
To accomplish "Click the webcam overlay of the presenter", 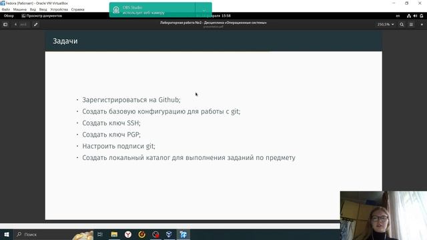I will coord(384,215).
